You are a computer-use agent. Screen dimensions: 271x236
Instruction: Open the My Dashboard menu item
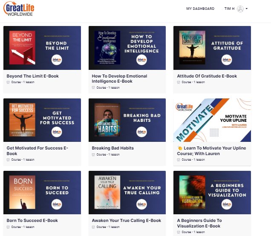coord(200,9)
